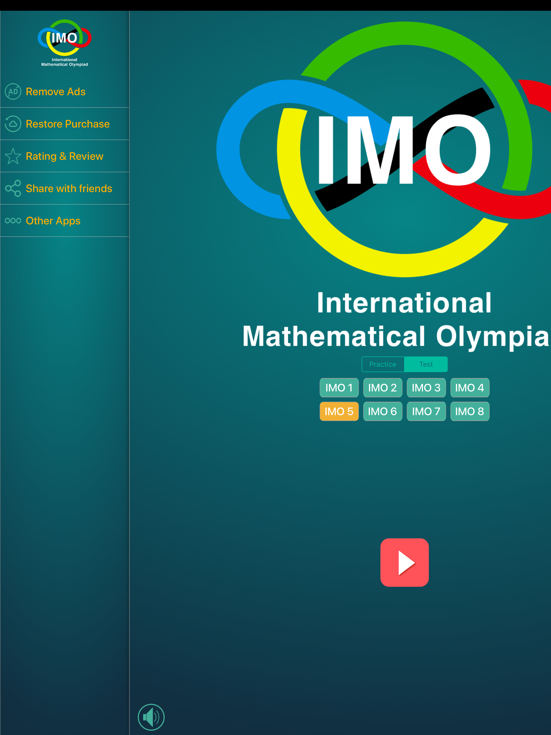Select the IMO 3 level button

tap(426, 387)
